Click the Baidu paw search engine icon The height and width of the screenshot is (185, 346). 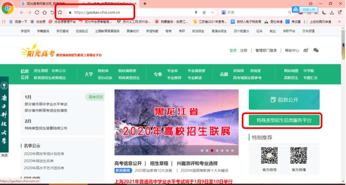[x=223, y=12]
